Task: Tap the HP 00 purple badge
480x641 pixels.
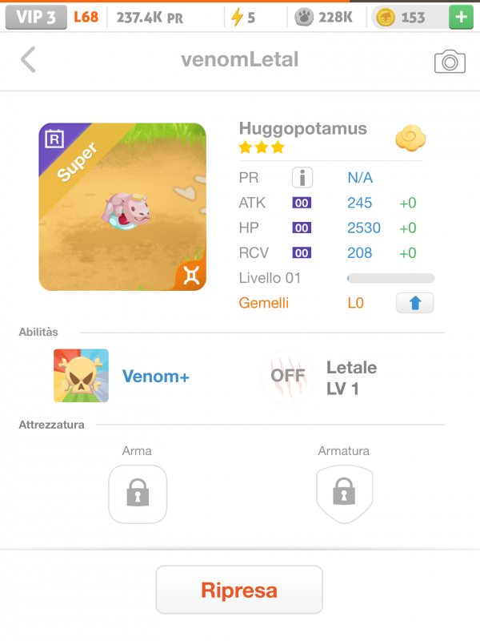Action: [302, 228]
